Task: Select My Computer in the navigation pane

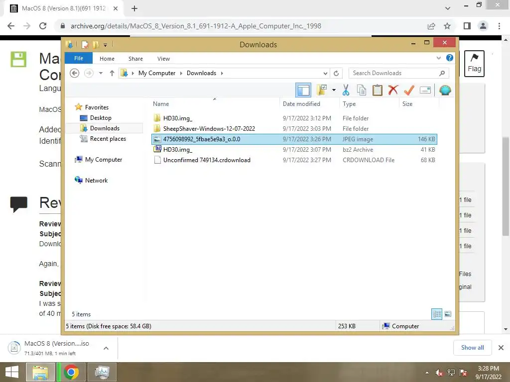Action: coord(104,160)
